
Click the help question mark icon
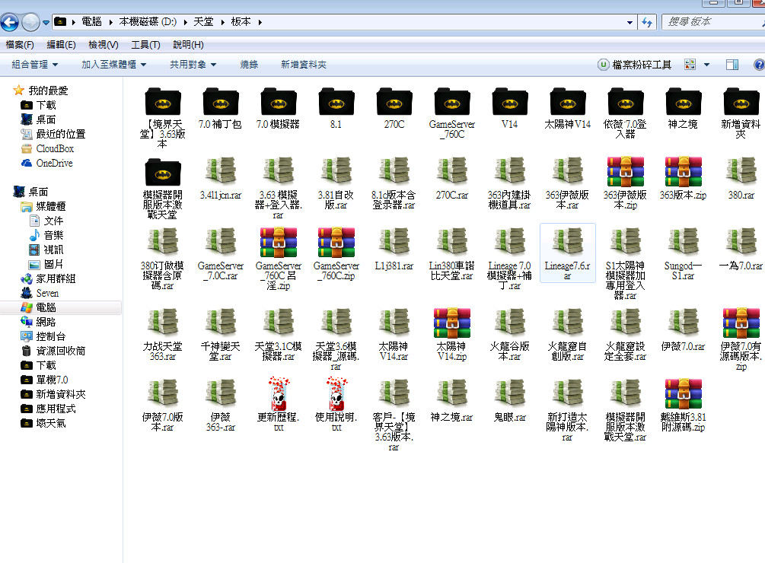pyautogui.click(x=759, y=65)
